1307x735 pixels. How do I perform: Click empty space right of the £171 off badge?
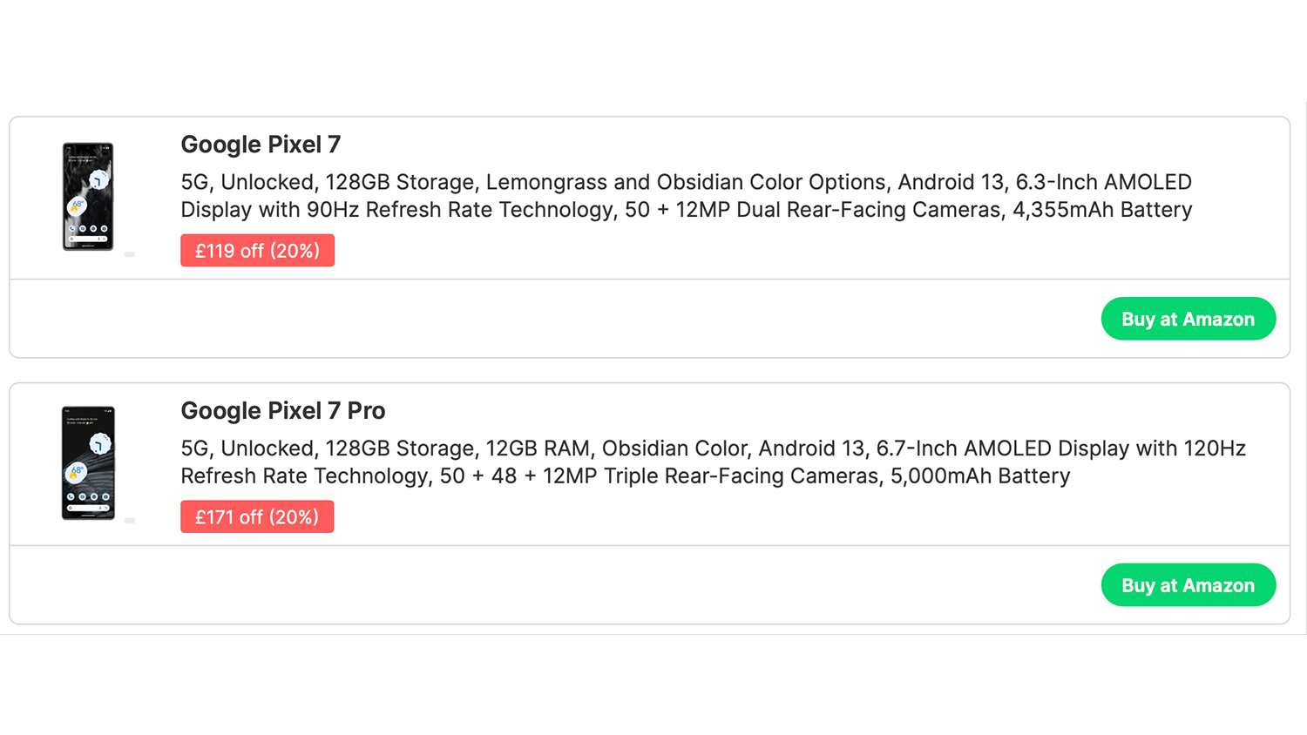(697, 517)
